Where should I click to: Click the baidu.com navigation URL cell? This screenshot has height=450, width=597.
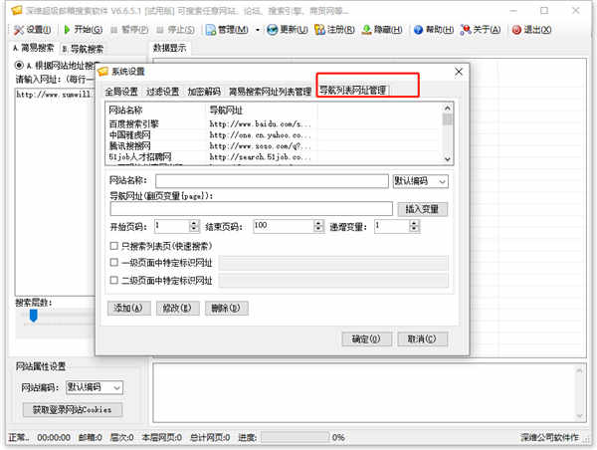point(261,123)
